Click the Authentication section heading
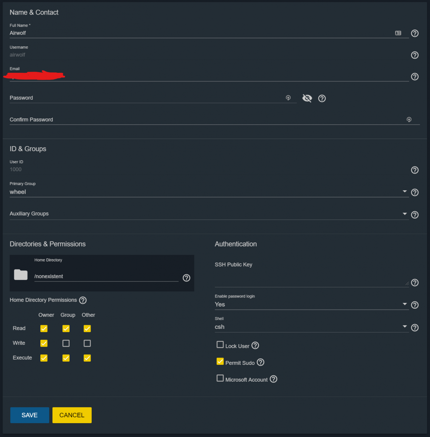This screenshot has height=437, width=430. point(236,244)
